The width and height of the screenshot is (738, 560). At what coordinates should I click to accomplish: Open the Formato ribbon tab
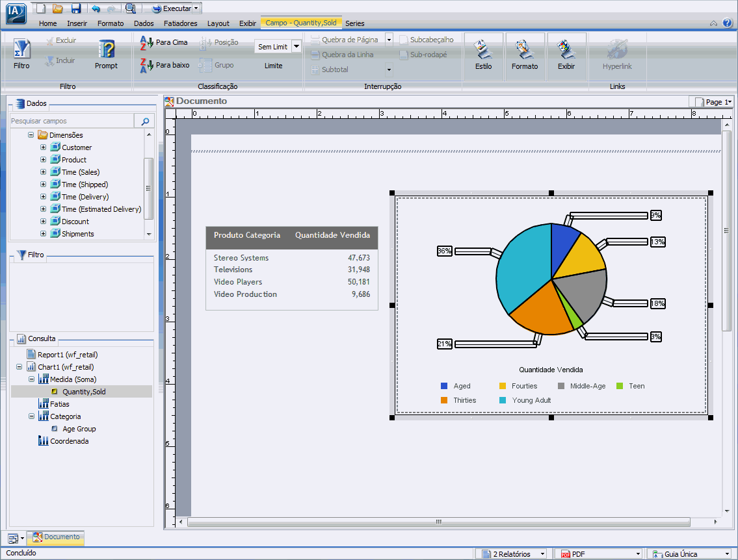[x=111, y=23]
